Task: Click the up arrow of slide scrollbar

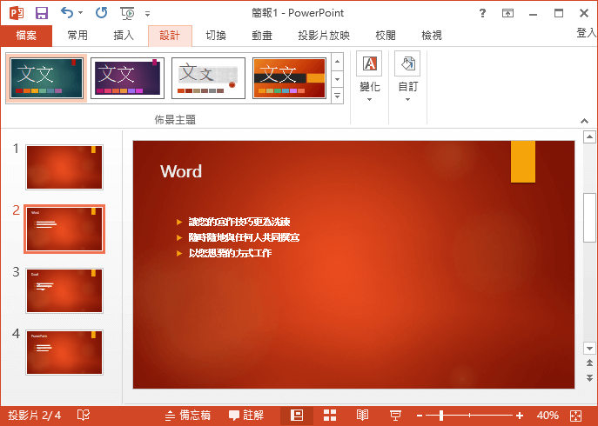Action: tap(589, 136)
